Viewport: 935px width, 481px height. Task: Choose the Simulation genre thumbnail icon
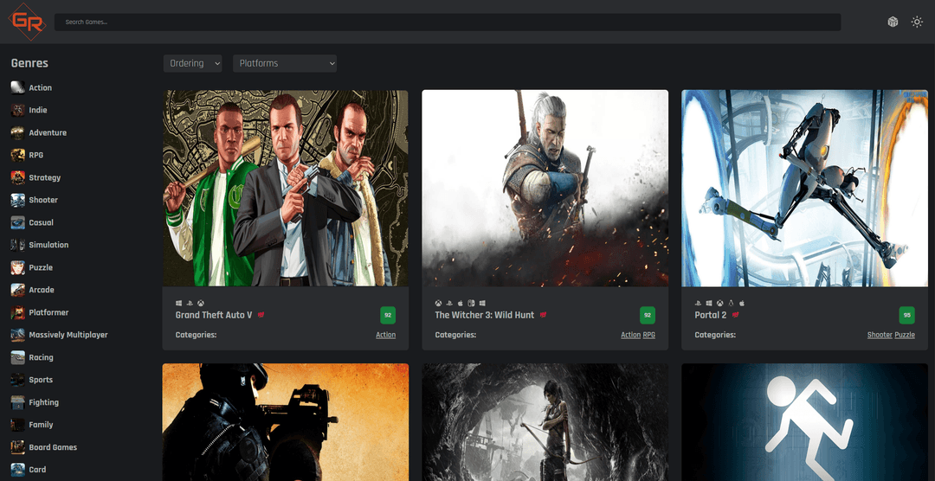click(18, 245)
